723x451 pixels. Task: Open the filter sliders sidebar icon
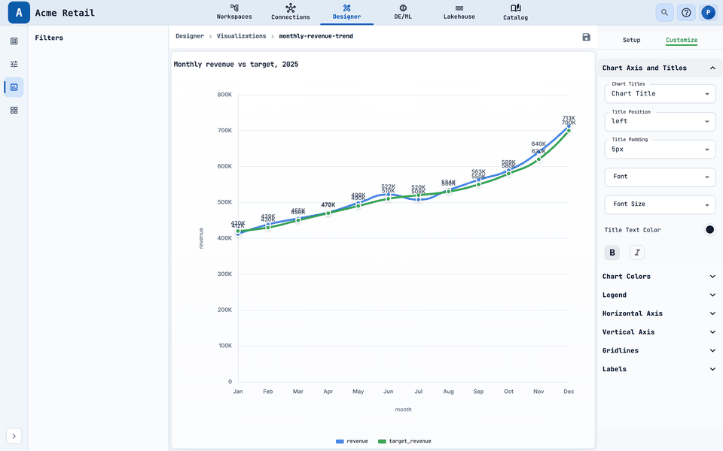(x=14, y=64)
